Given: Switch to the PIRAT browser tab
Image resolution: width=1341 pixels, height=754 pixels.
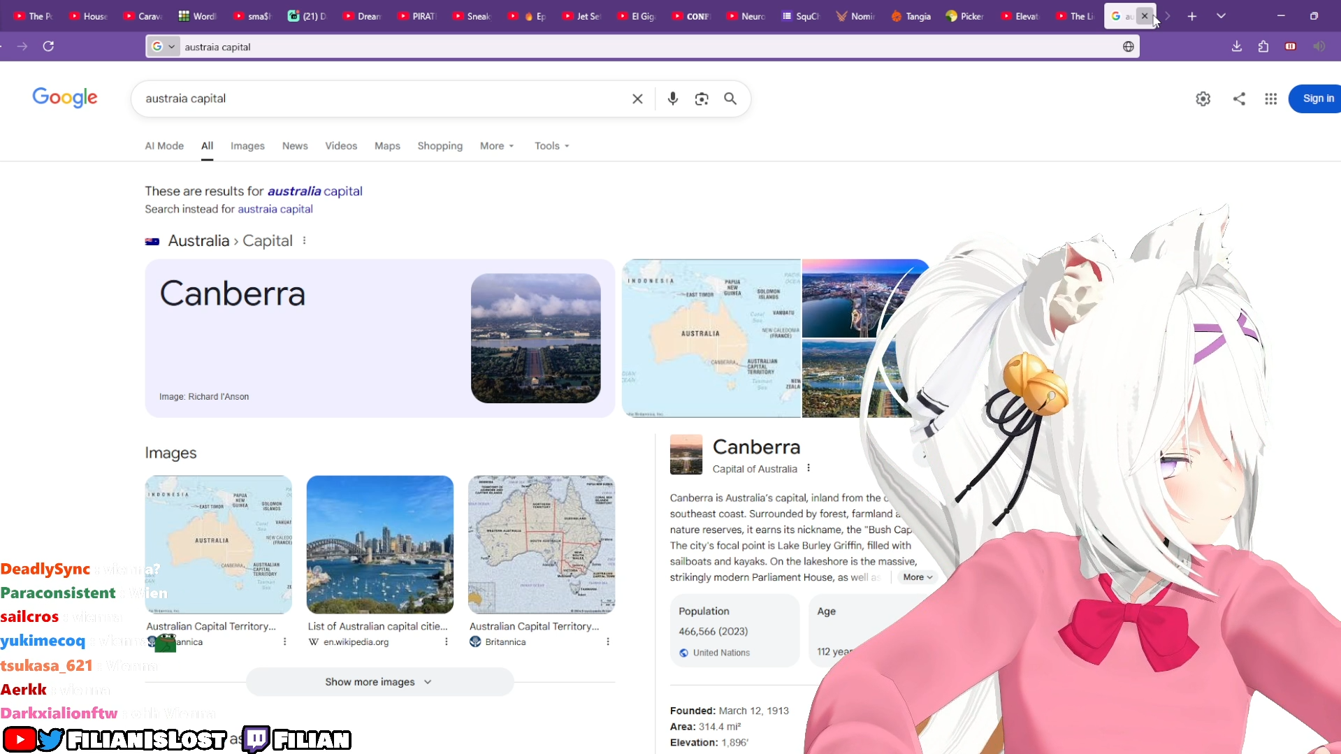Looking at the screenshot, I should click(418, 16).
